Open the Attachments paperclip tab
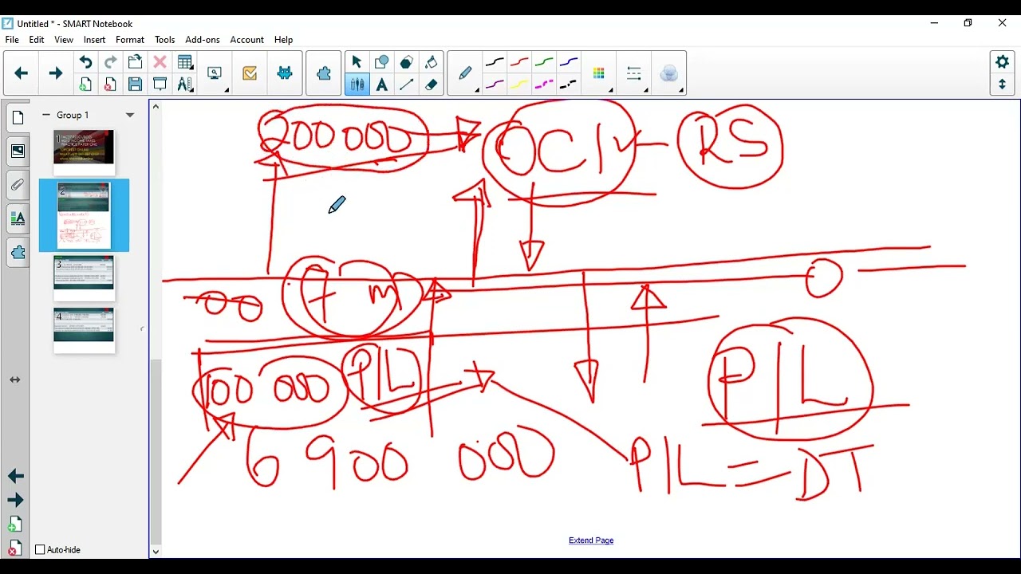Screen dimensions: 1021x574 (18, 185)
